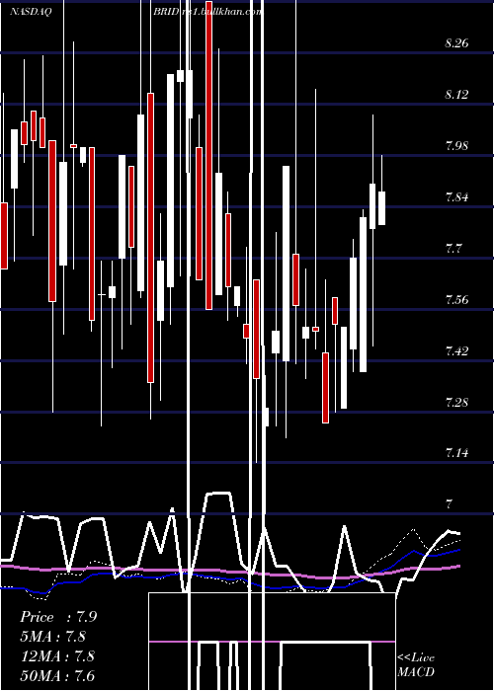Viewport: 494px width, 691px height.
Task: Click the 8.26 price axis label
Action: pos(456,43)
